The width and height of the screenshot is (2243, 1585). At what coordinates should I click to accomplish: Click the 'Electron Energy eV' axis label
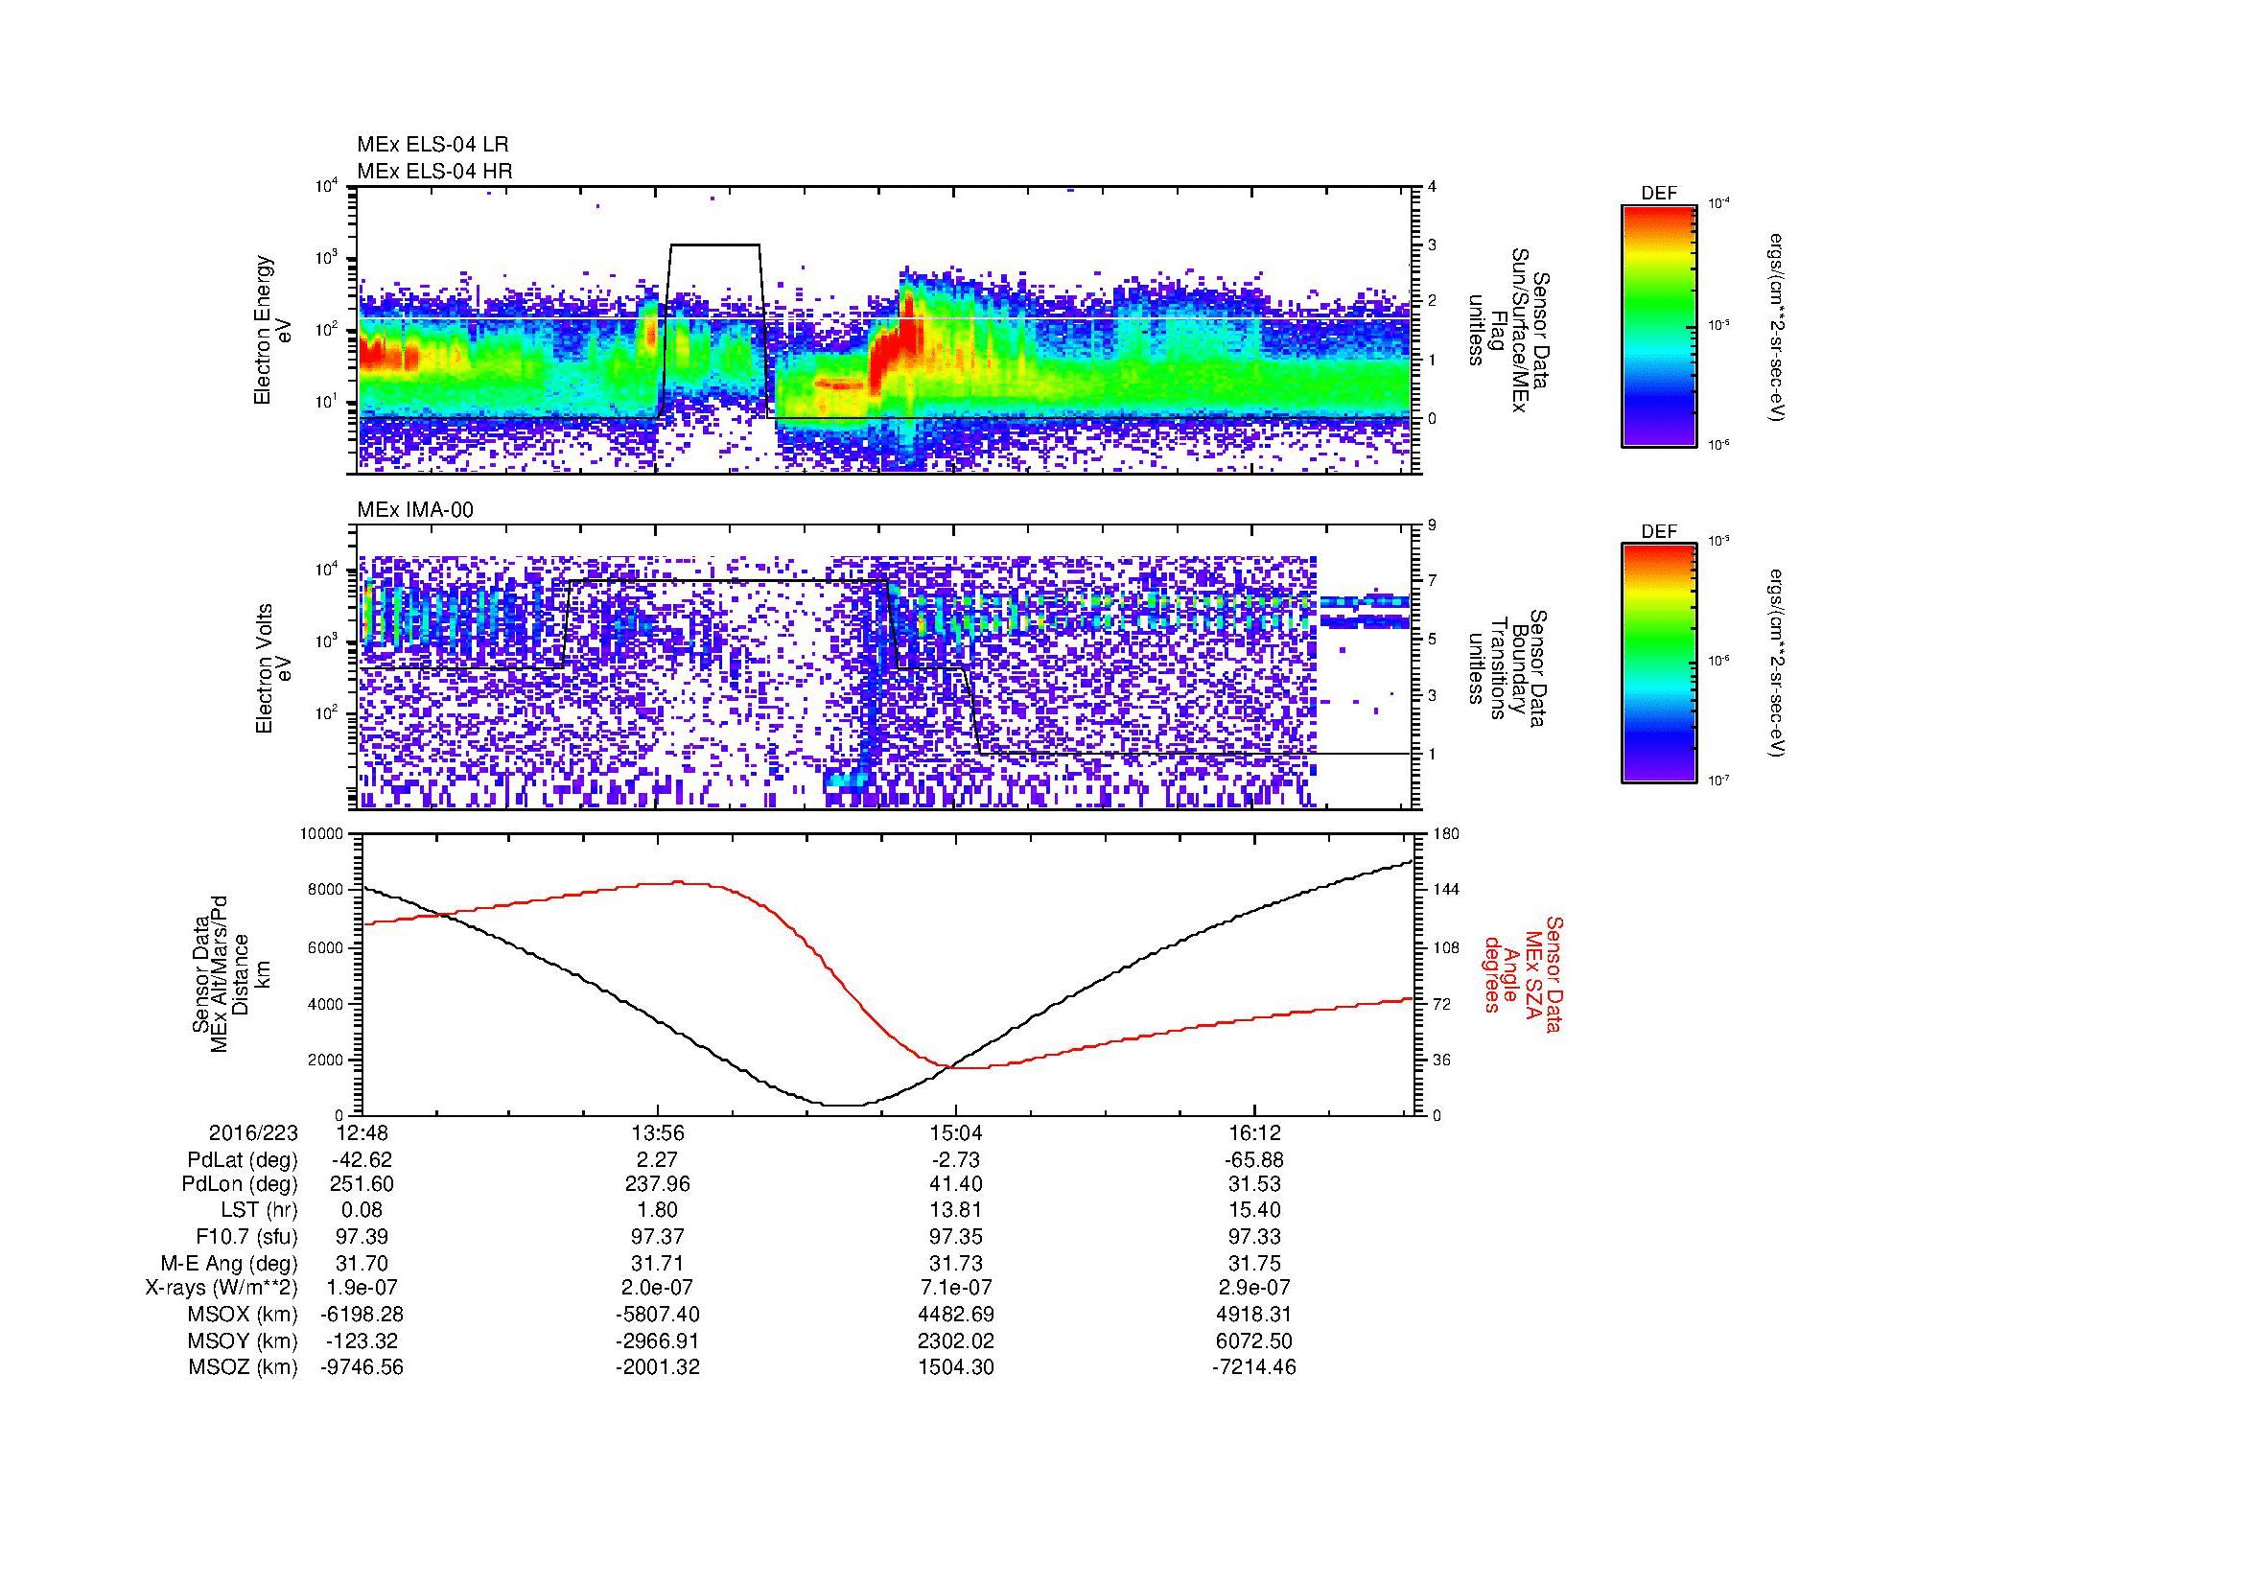click(x=273, y=330)
